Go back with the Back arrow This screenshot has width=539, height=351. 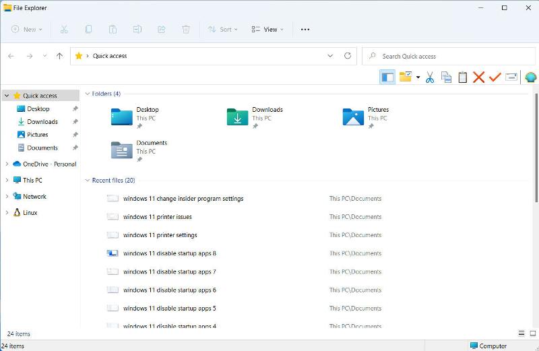point(11,56)
